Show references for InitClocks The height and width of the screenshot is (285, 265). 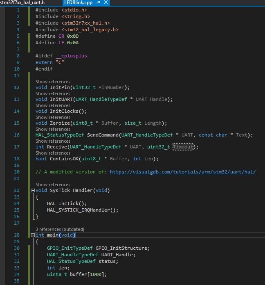tap(53, 106)
